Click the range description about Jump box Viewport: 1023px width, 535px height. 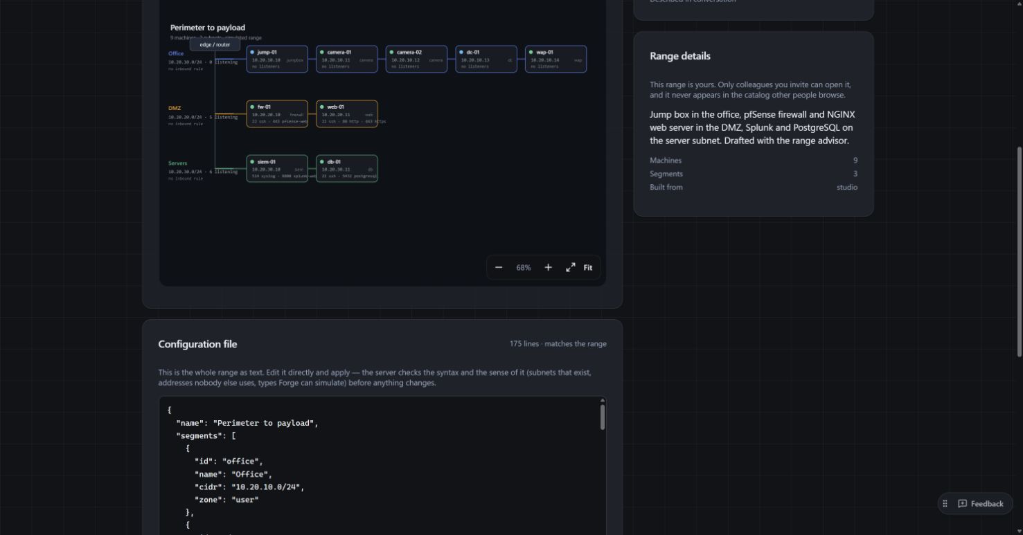pyautogui.click(x=752, y=127)
